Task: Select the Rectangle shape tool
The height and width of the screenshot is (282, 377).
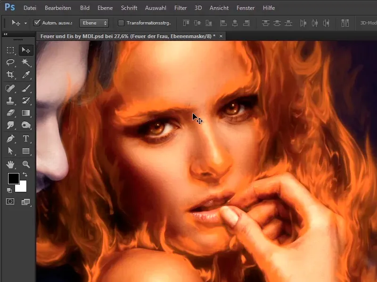Action: tap(26, 151)
